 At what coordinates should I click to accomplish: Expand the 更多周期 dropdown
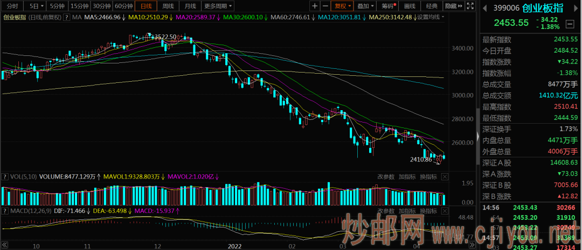(x=219, y=6)
